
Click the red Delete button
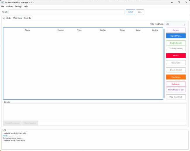click(x=176, y=55)
